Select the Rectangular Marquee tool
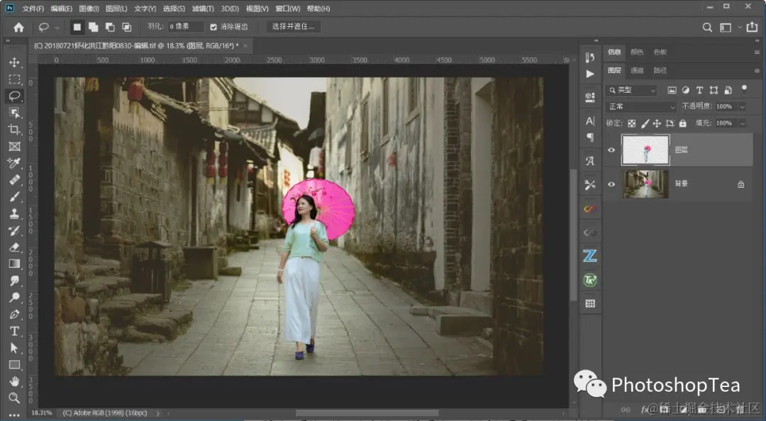This screenshot has width=766, height=421. pyautogui.click(x=14, y=79)
